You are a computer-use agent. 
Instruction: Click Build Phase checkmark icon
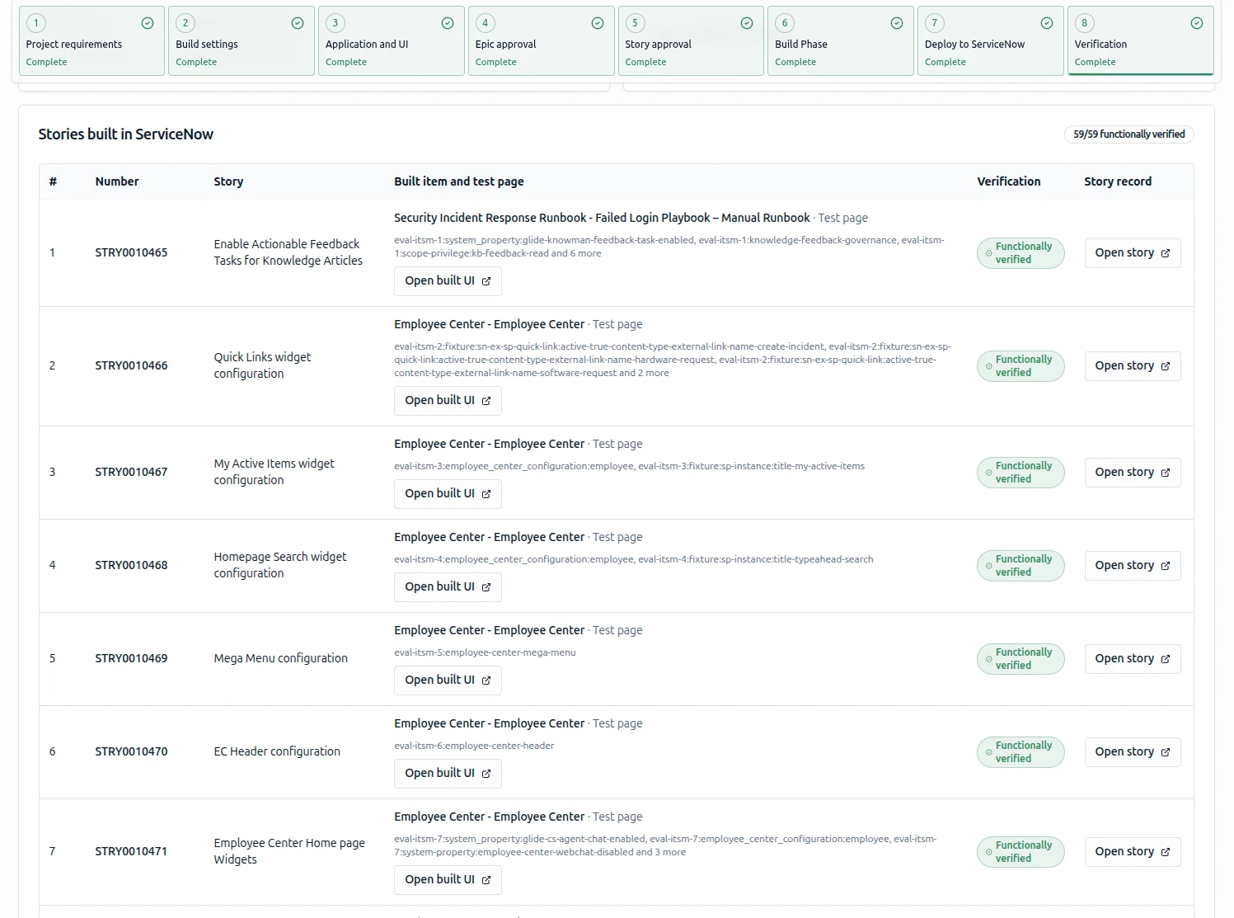(x=897, y=23)
